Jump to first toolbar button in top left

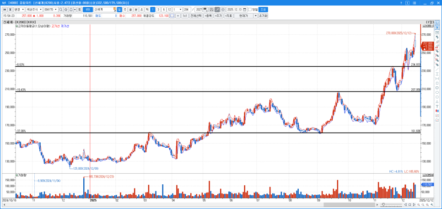[x=5, y=9]
